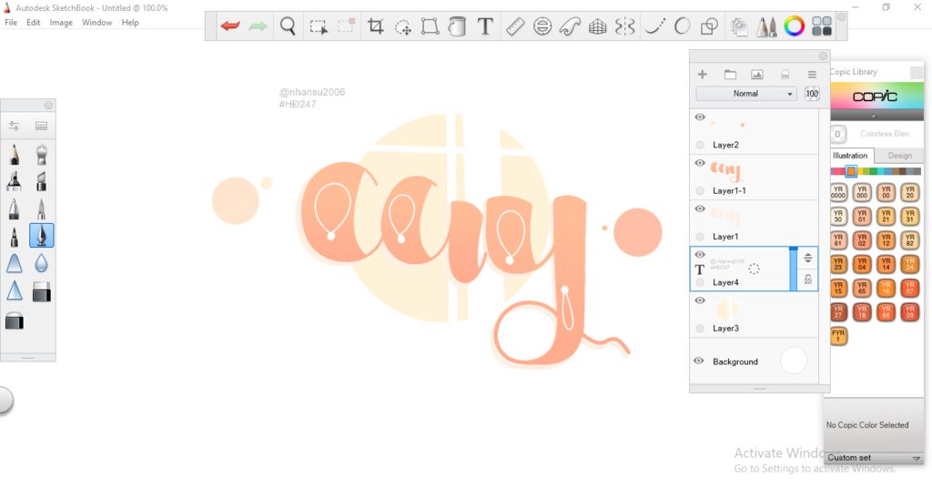Enable the Ruler guide
The width and height of the screenshot is (932, 498).
[515, 26]
